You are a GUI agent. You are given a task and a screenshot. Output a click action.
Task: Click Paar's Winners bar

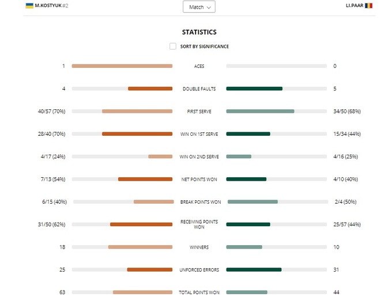(244, 247)
